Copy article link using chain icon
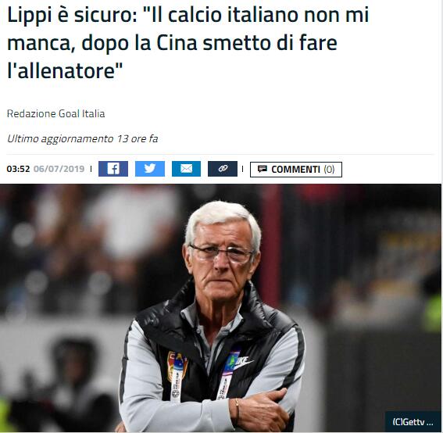The image size is (443, 433). click(x=223, y=169)
